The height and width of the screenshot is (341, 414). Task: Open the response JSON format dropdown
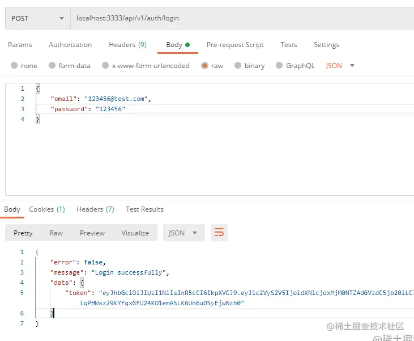pyautogui.click(x=183, y=233)
